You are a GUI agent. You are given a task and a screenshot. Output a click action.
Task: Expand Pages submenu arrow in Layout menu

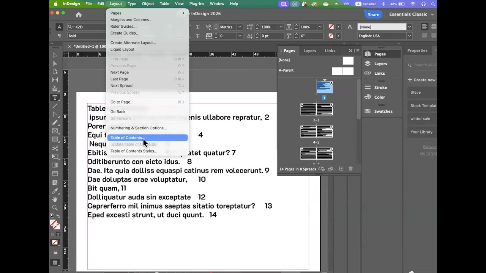click(x=183, y=13)
